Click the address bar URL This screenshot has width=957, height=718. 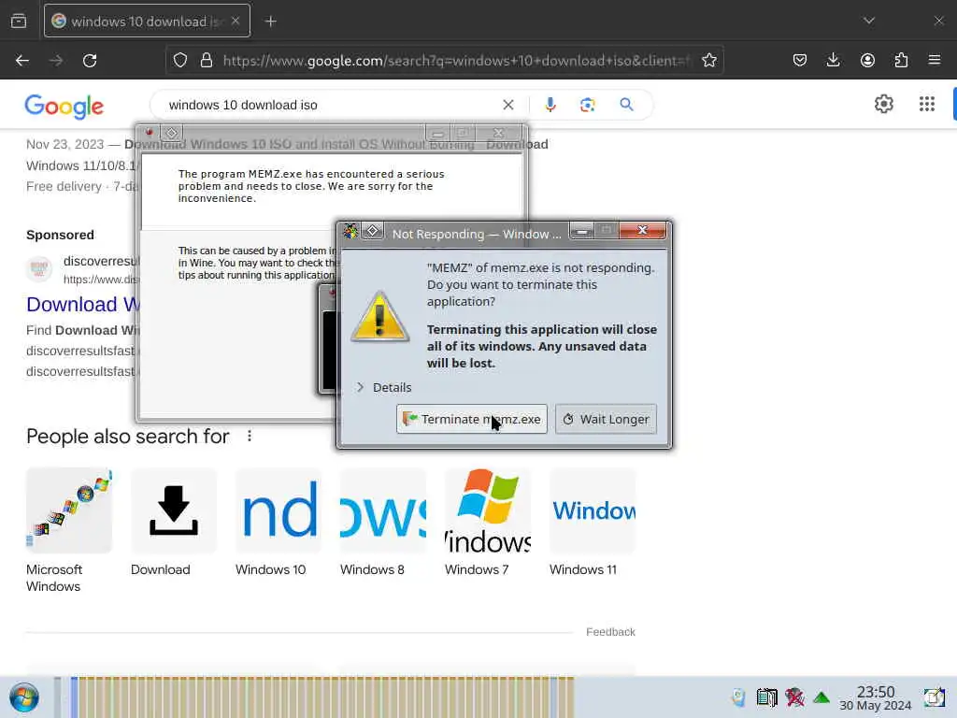(456, 61)
